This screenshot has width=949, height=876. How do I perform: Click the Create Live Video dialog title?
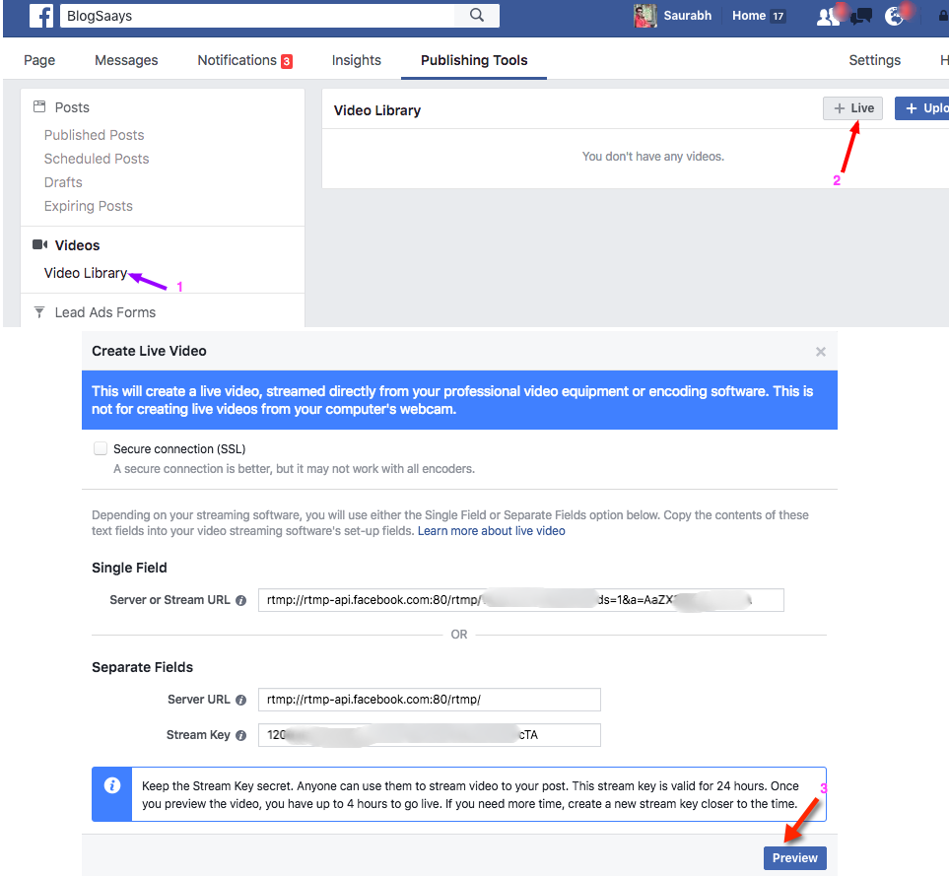pos(149,351)
